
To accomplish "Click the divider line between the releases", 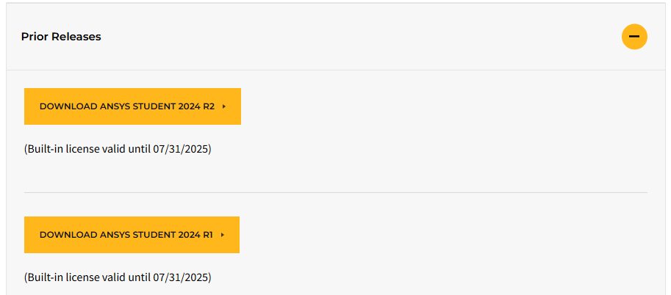I will [336, 192].
